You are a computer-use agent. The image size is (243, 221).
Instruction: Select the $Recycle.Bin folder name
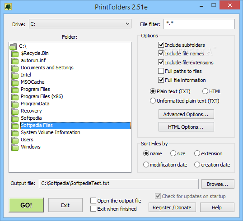[x=35, y=53]
